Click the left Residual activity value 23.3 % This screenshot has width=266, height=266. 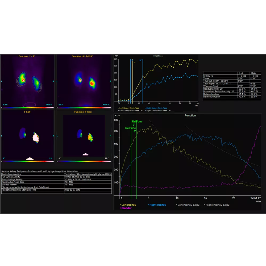242,89
